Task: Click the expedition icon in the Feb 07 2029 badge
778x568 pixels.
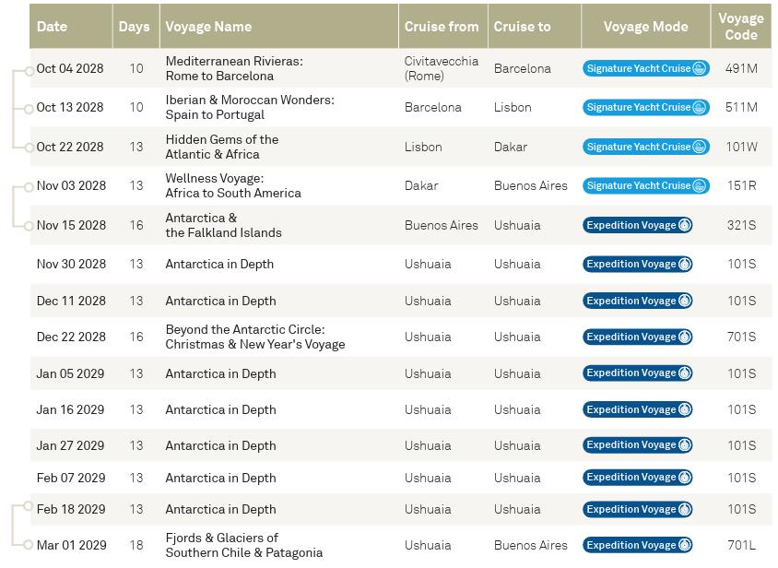Action: [685, 478]
